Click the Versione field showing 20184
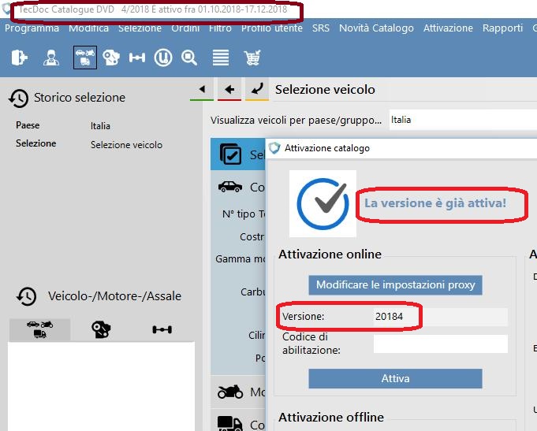The height and width of the screenshot is (431, 537). point(441,316)
